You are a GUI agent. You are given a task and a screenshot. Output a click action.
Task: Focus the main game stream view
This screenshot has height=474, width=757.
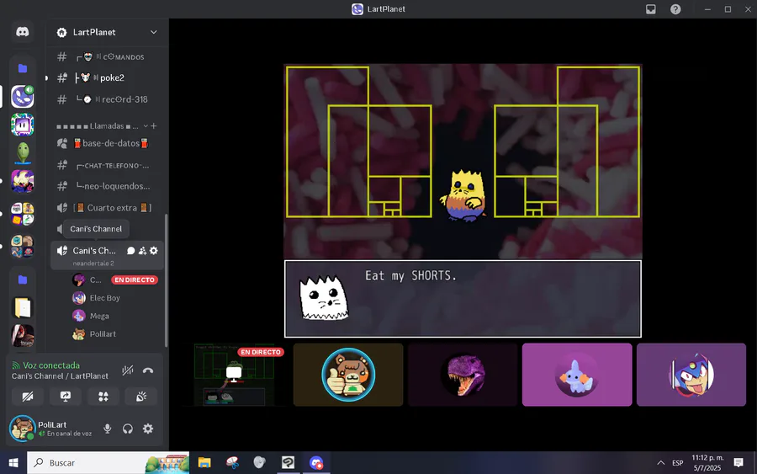click(x=463, y=200)
